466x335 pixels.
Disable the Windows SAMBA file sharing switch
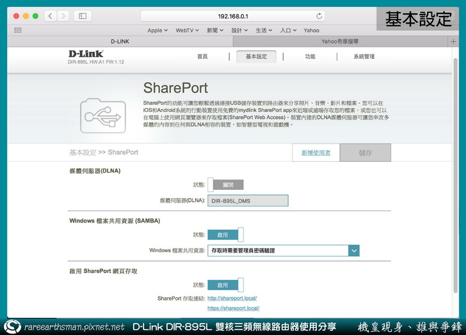point(225,235)
